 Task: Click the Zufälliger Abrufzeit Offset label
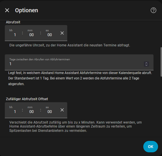click(x=27, y=99)
